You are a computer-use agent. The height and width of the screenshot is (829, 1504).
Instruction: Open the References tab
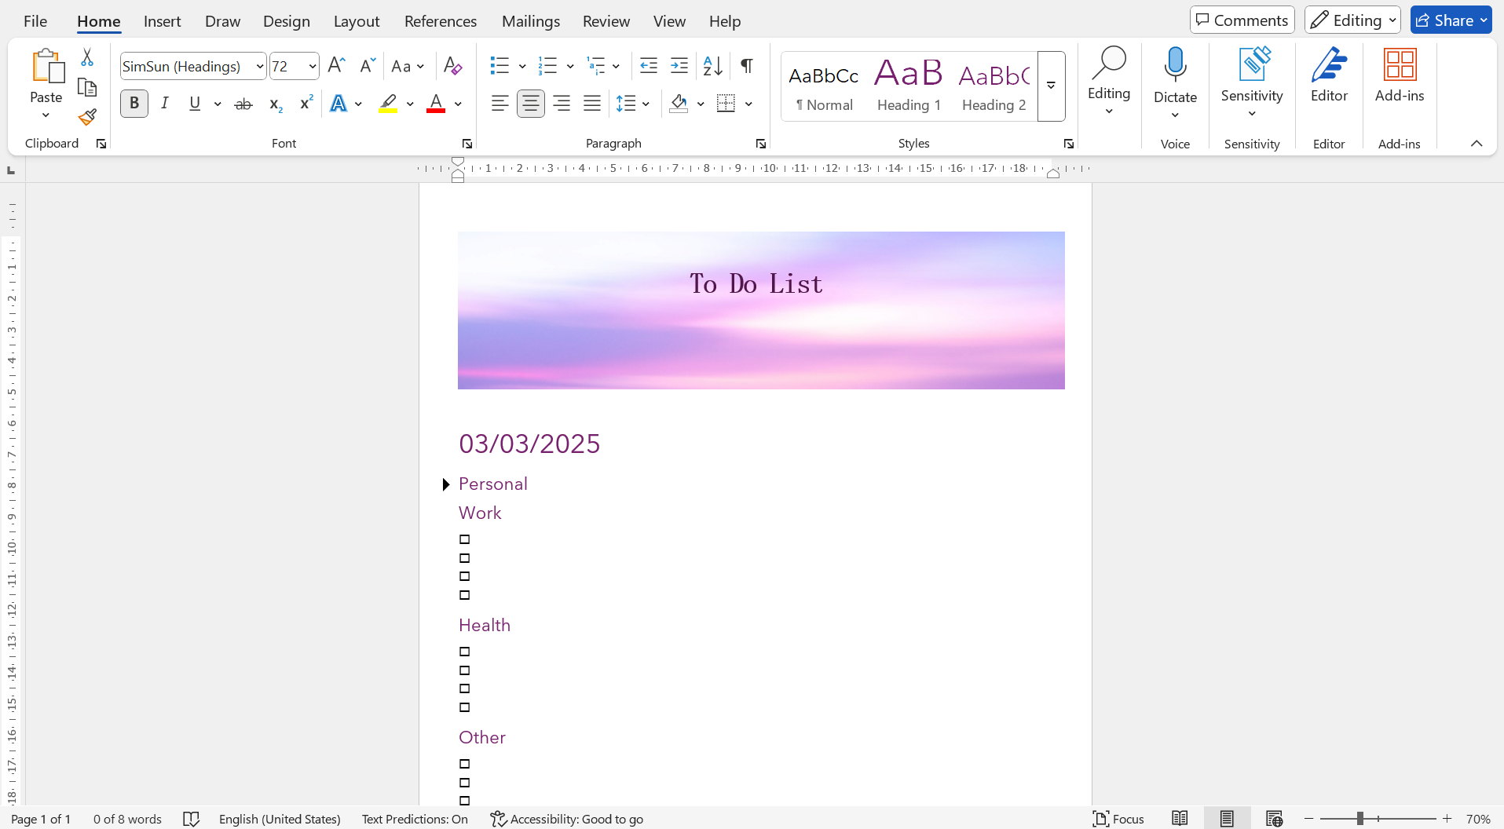441,21
